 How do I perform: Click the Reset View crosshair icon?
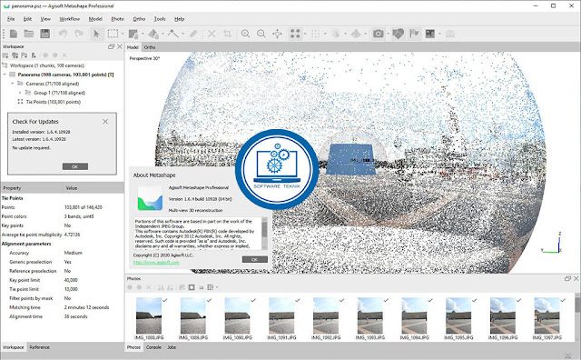277,34
